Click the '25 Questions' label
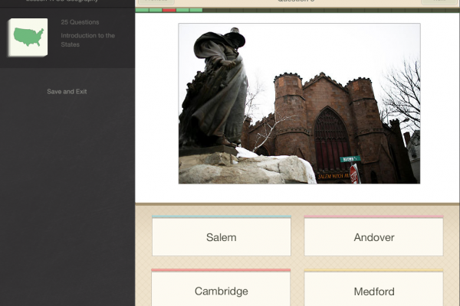This screenshot has height=306, width=460. click(80, 22)
